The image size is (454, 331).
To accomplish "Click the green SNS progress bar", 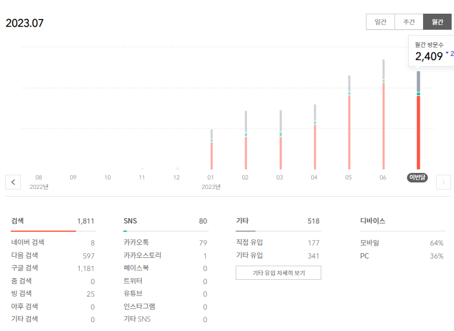I will 125,231.
